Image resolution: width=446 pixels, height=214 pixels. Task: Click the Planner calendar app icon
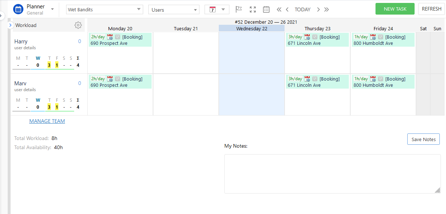(18, 9)
